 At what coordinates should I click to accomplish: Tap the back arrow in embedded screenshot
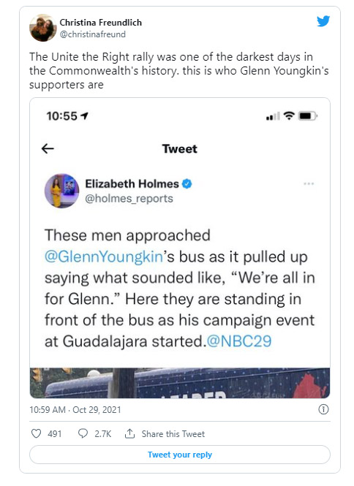pyautogui.click(x=48, y=149)
